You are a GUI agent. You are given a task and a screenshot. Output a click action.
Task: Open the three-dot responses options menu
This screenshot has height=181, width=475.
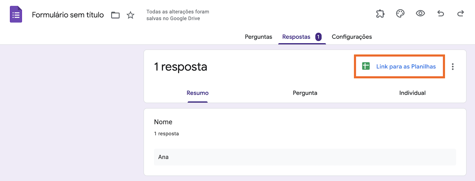453,67
